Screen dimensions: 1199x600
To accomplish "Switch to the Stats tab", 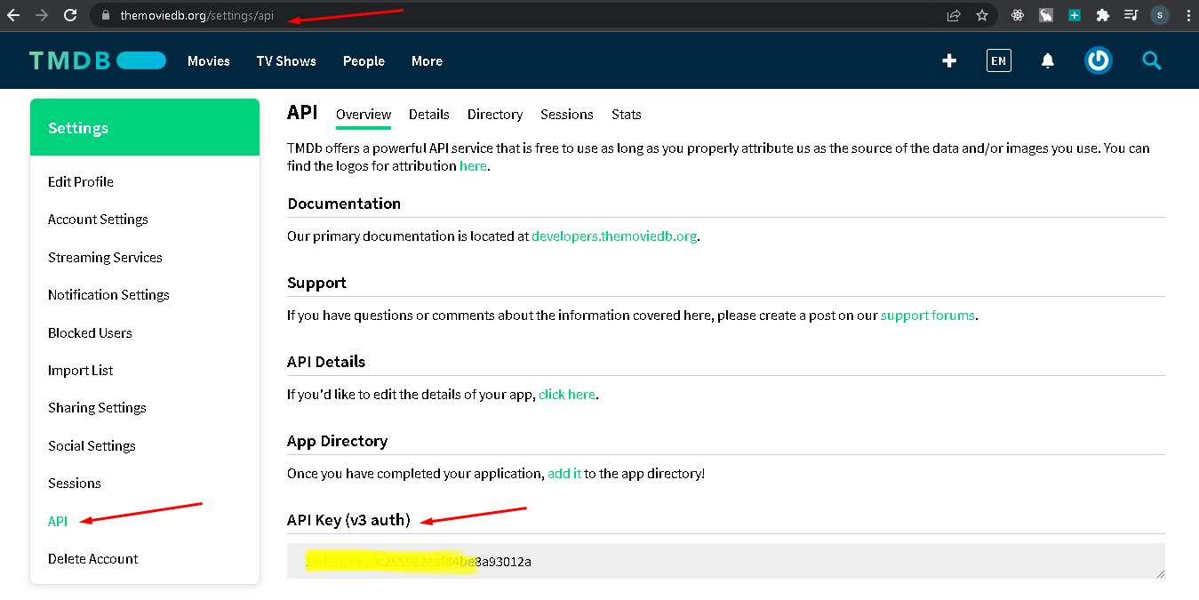I will 627,115.
